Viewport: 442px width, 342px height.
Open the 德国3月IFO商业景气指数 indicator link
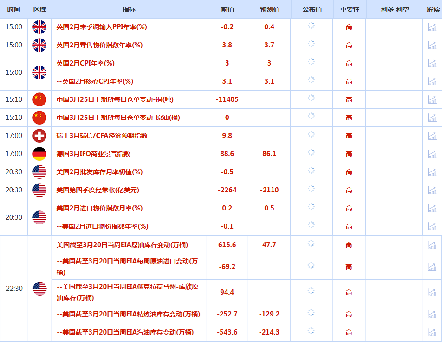pyautogui.click(x=93, y=154)
